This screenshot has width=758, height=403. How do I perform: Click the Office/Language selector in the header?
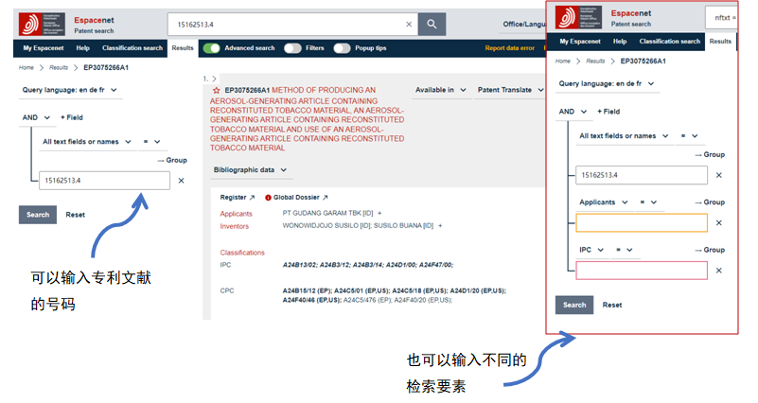[524, 25]
